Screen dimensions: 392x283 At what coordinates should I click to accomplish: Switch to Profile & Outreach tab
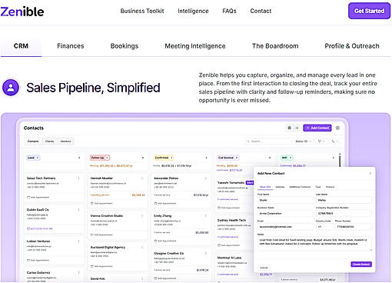pyautogui.click(x=352, y=46)
